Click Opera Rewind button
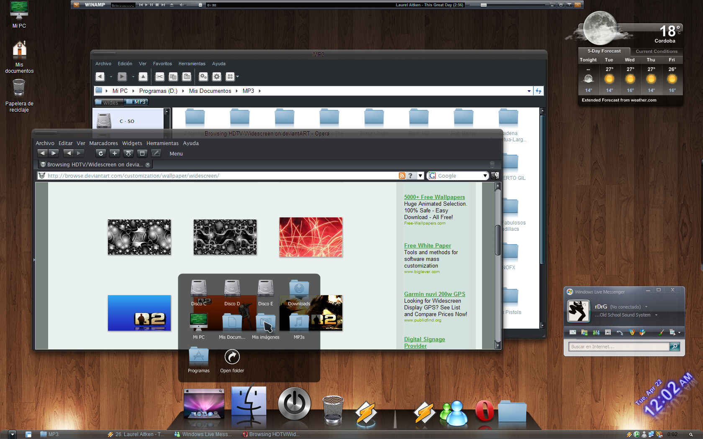This screenshot has width=703, height=439. pos(42,153)
